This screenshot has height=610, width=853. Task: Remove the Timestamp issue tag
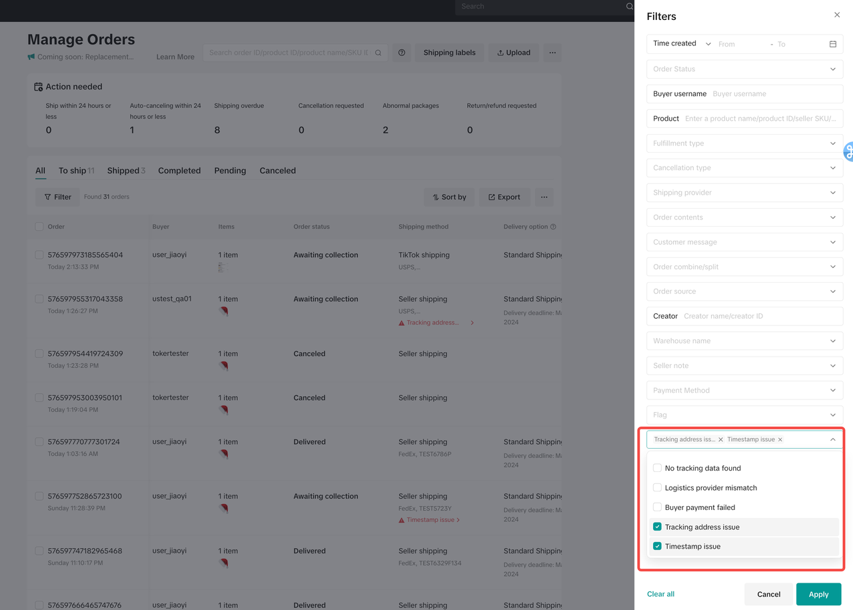coord(780,440)
